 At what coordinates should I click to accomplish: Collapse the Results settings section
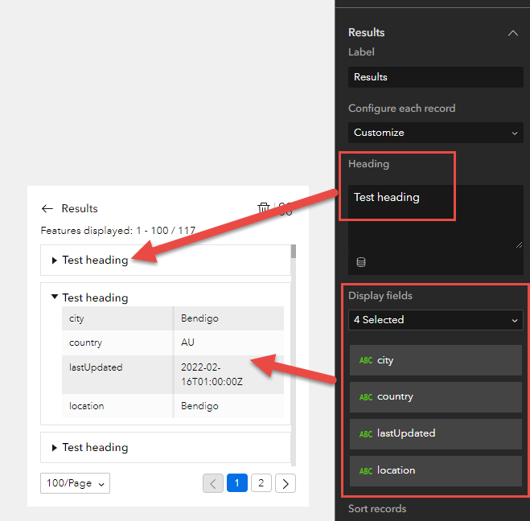tap(512, 33)
